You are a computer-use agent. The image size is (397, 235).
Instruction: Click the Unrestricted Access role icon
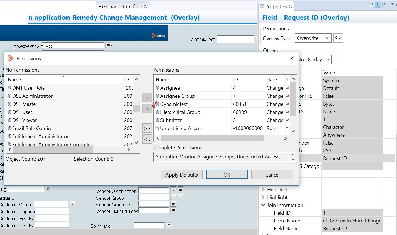click(158, 128)
